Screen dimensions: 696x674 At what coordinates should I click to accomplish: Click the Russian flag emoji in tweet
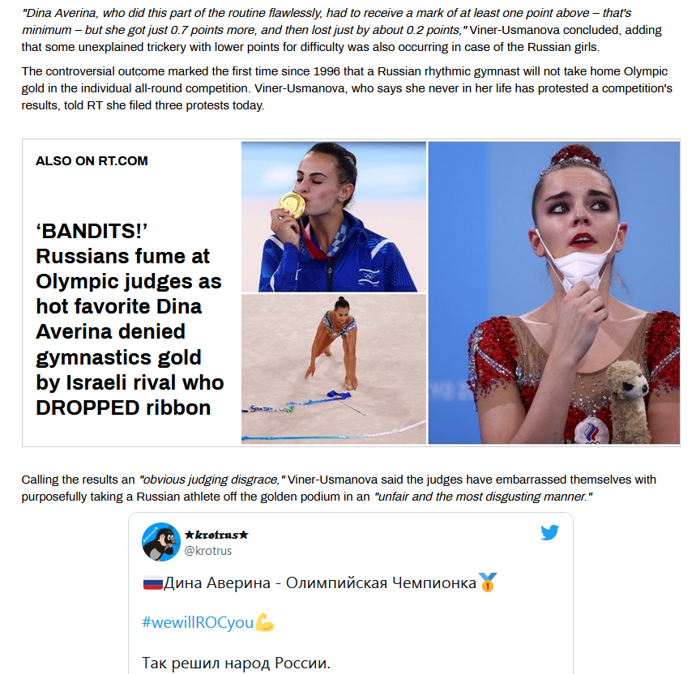[x=152, y=582]
